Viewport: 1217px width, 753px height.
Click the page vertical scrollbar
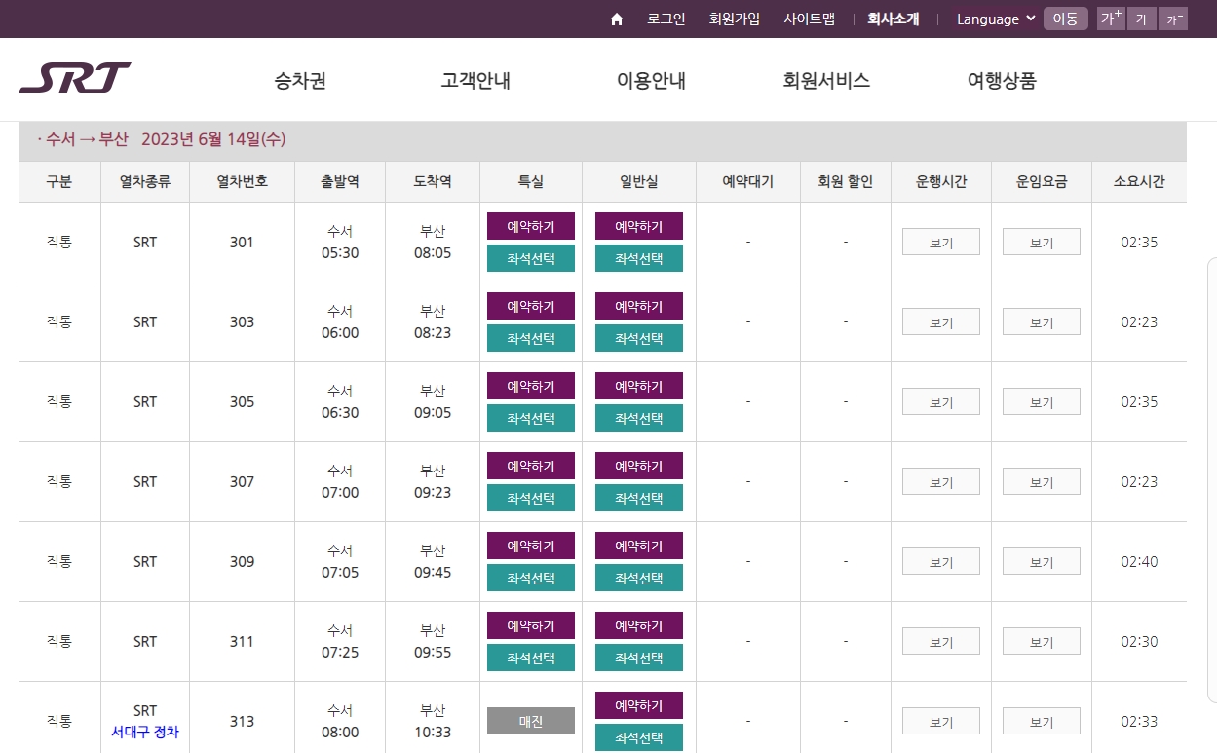[x=1212, y=479]
